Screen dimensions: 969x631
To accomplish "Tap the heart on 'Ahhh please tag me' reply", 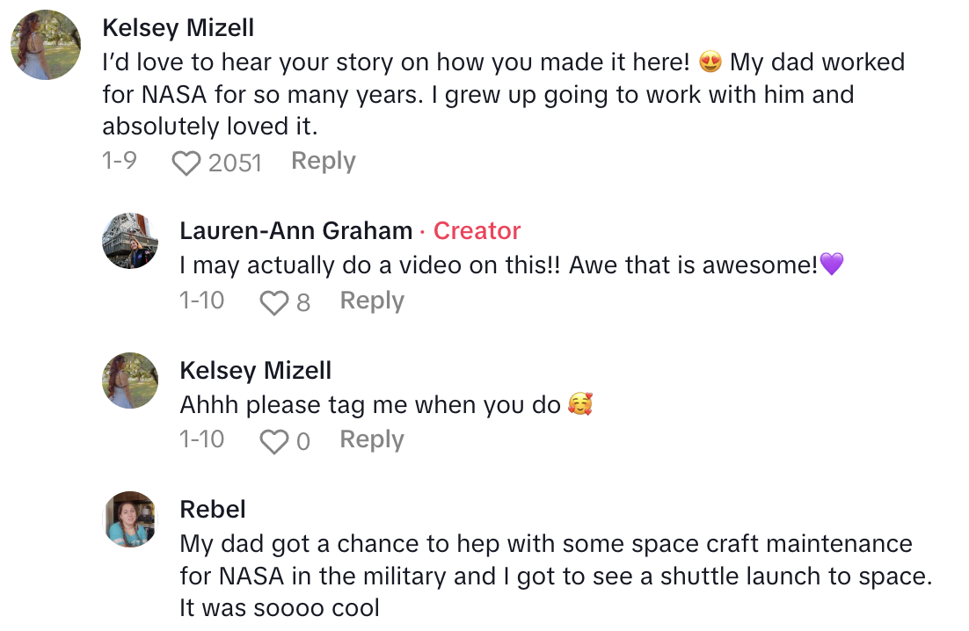I will click(x=274, y=441).
